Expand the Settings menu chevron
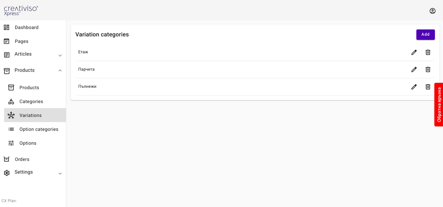The image size is (443, 207). [x=60, y=174]
